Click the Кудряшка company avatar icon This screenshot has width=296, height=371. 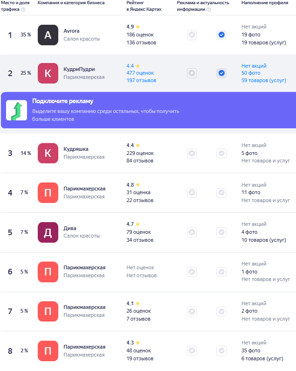48,153
